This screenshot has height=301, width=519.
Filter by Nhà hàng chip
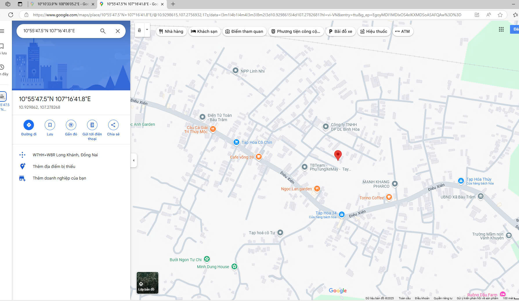[171, 31]
